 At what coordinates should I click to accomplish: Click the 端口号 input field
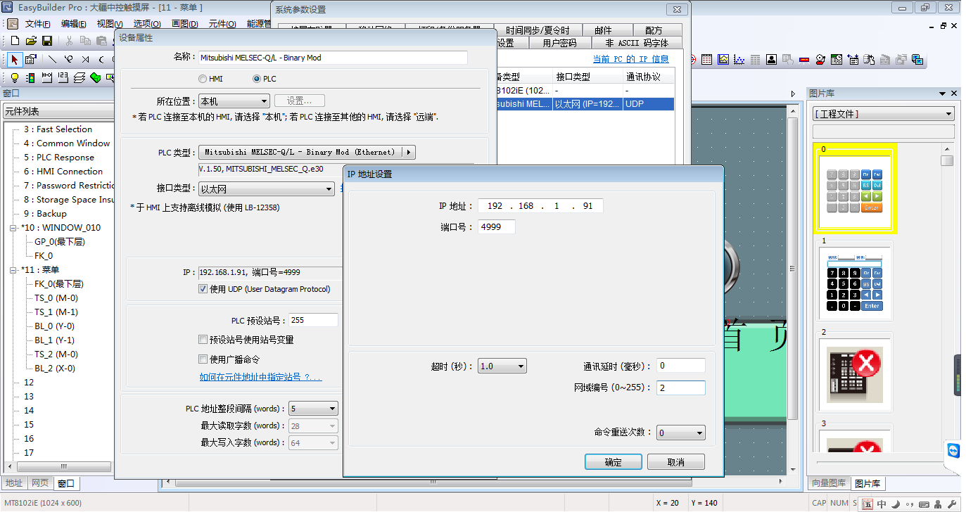pyautogui.click(x=496, y=227)
